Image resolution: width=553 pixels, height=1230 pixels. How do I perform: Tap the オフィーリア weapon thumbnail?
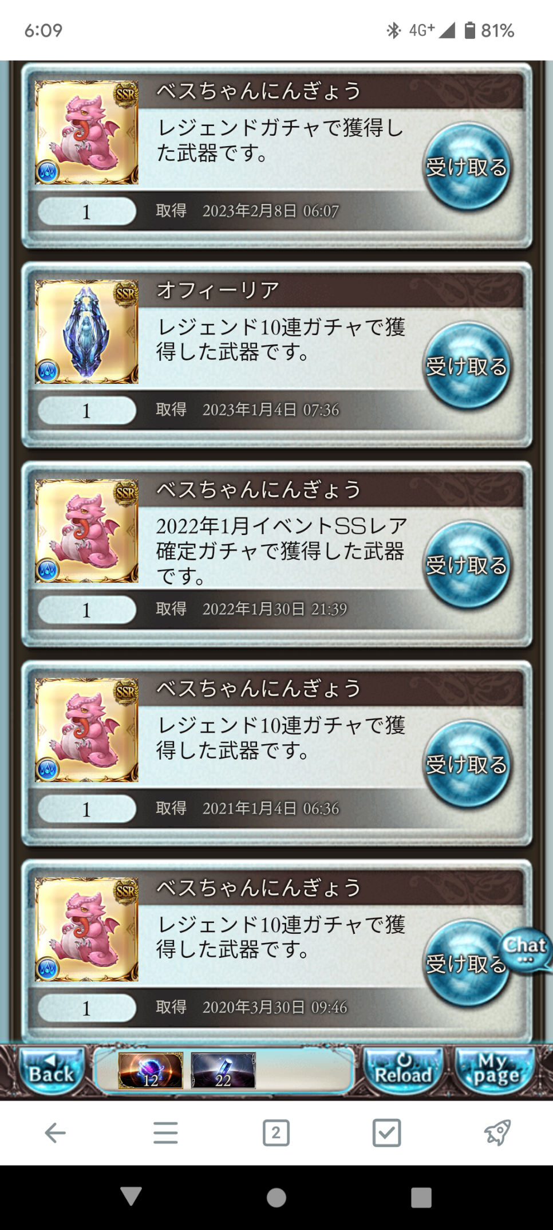point(86,332)
